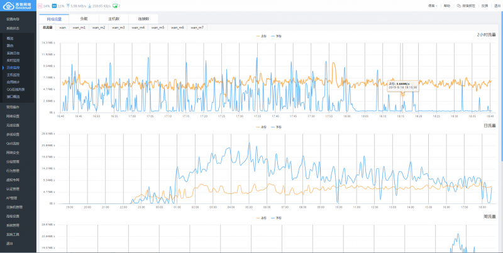This screenshot has width=503, height=253.
Task: Toggle 下行 series in the 2小时流量 chart legend
Action: (276, 36)
